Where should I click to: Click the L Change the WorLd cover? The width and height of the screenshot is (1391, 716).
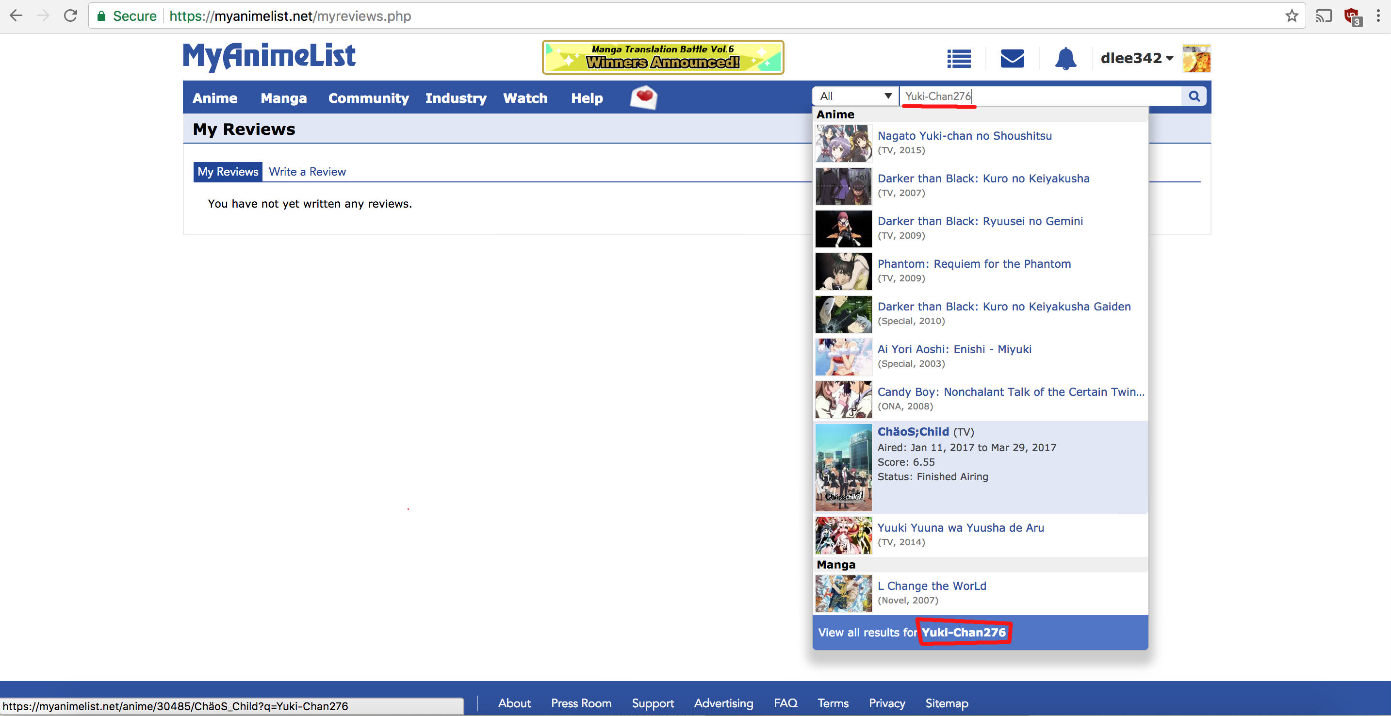[843, 594]
